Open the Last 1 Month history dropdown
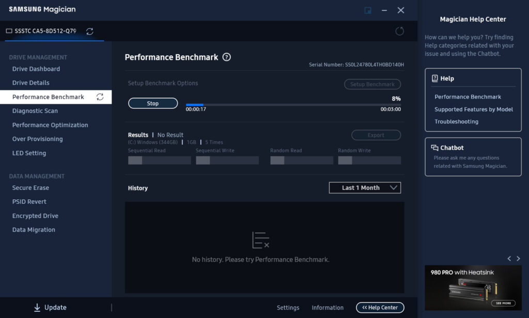This screenshot has width=529, height=318. [x=365, y=188]
